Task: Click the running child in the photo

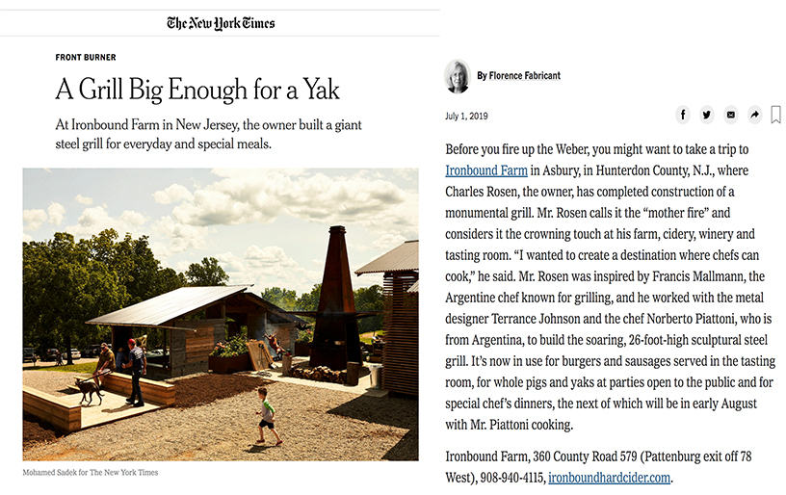Action: (x=267, y=416)
